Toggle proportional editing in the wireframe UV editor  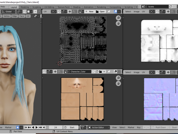pyautogui.click(x=70, y=12)
